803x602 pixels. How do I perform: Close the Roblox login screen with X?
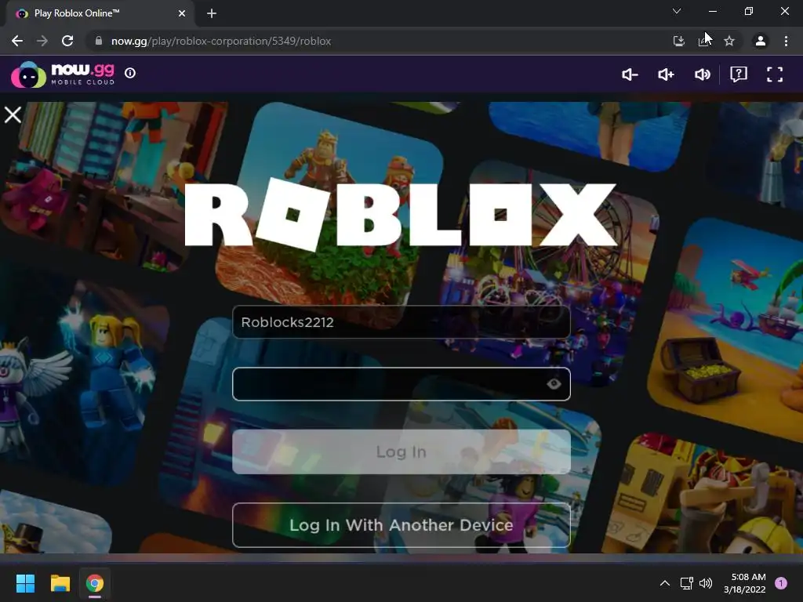(x=13, y=114)
